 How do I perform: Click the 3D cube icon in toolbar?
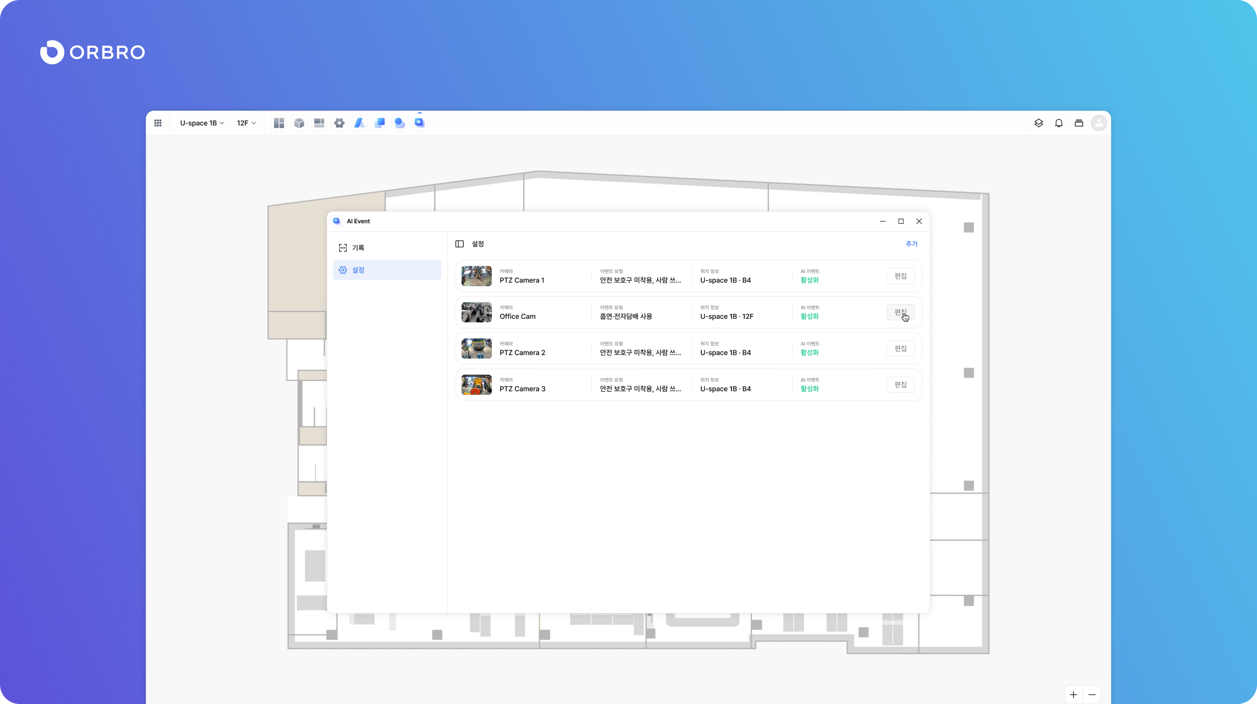(299, 123)
